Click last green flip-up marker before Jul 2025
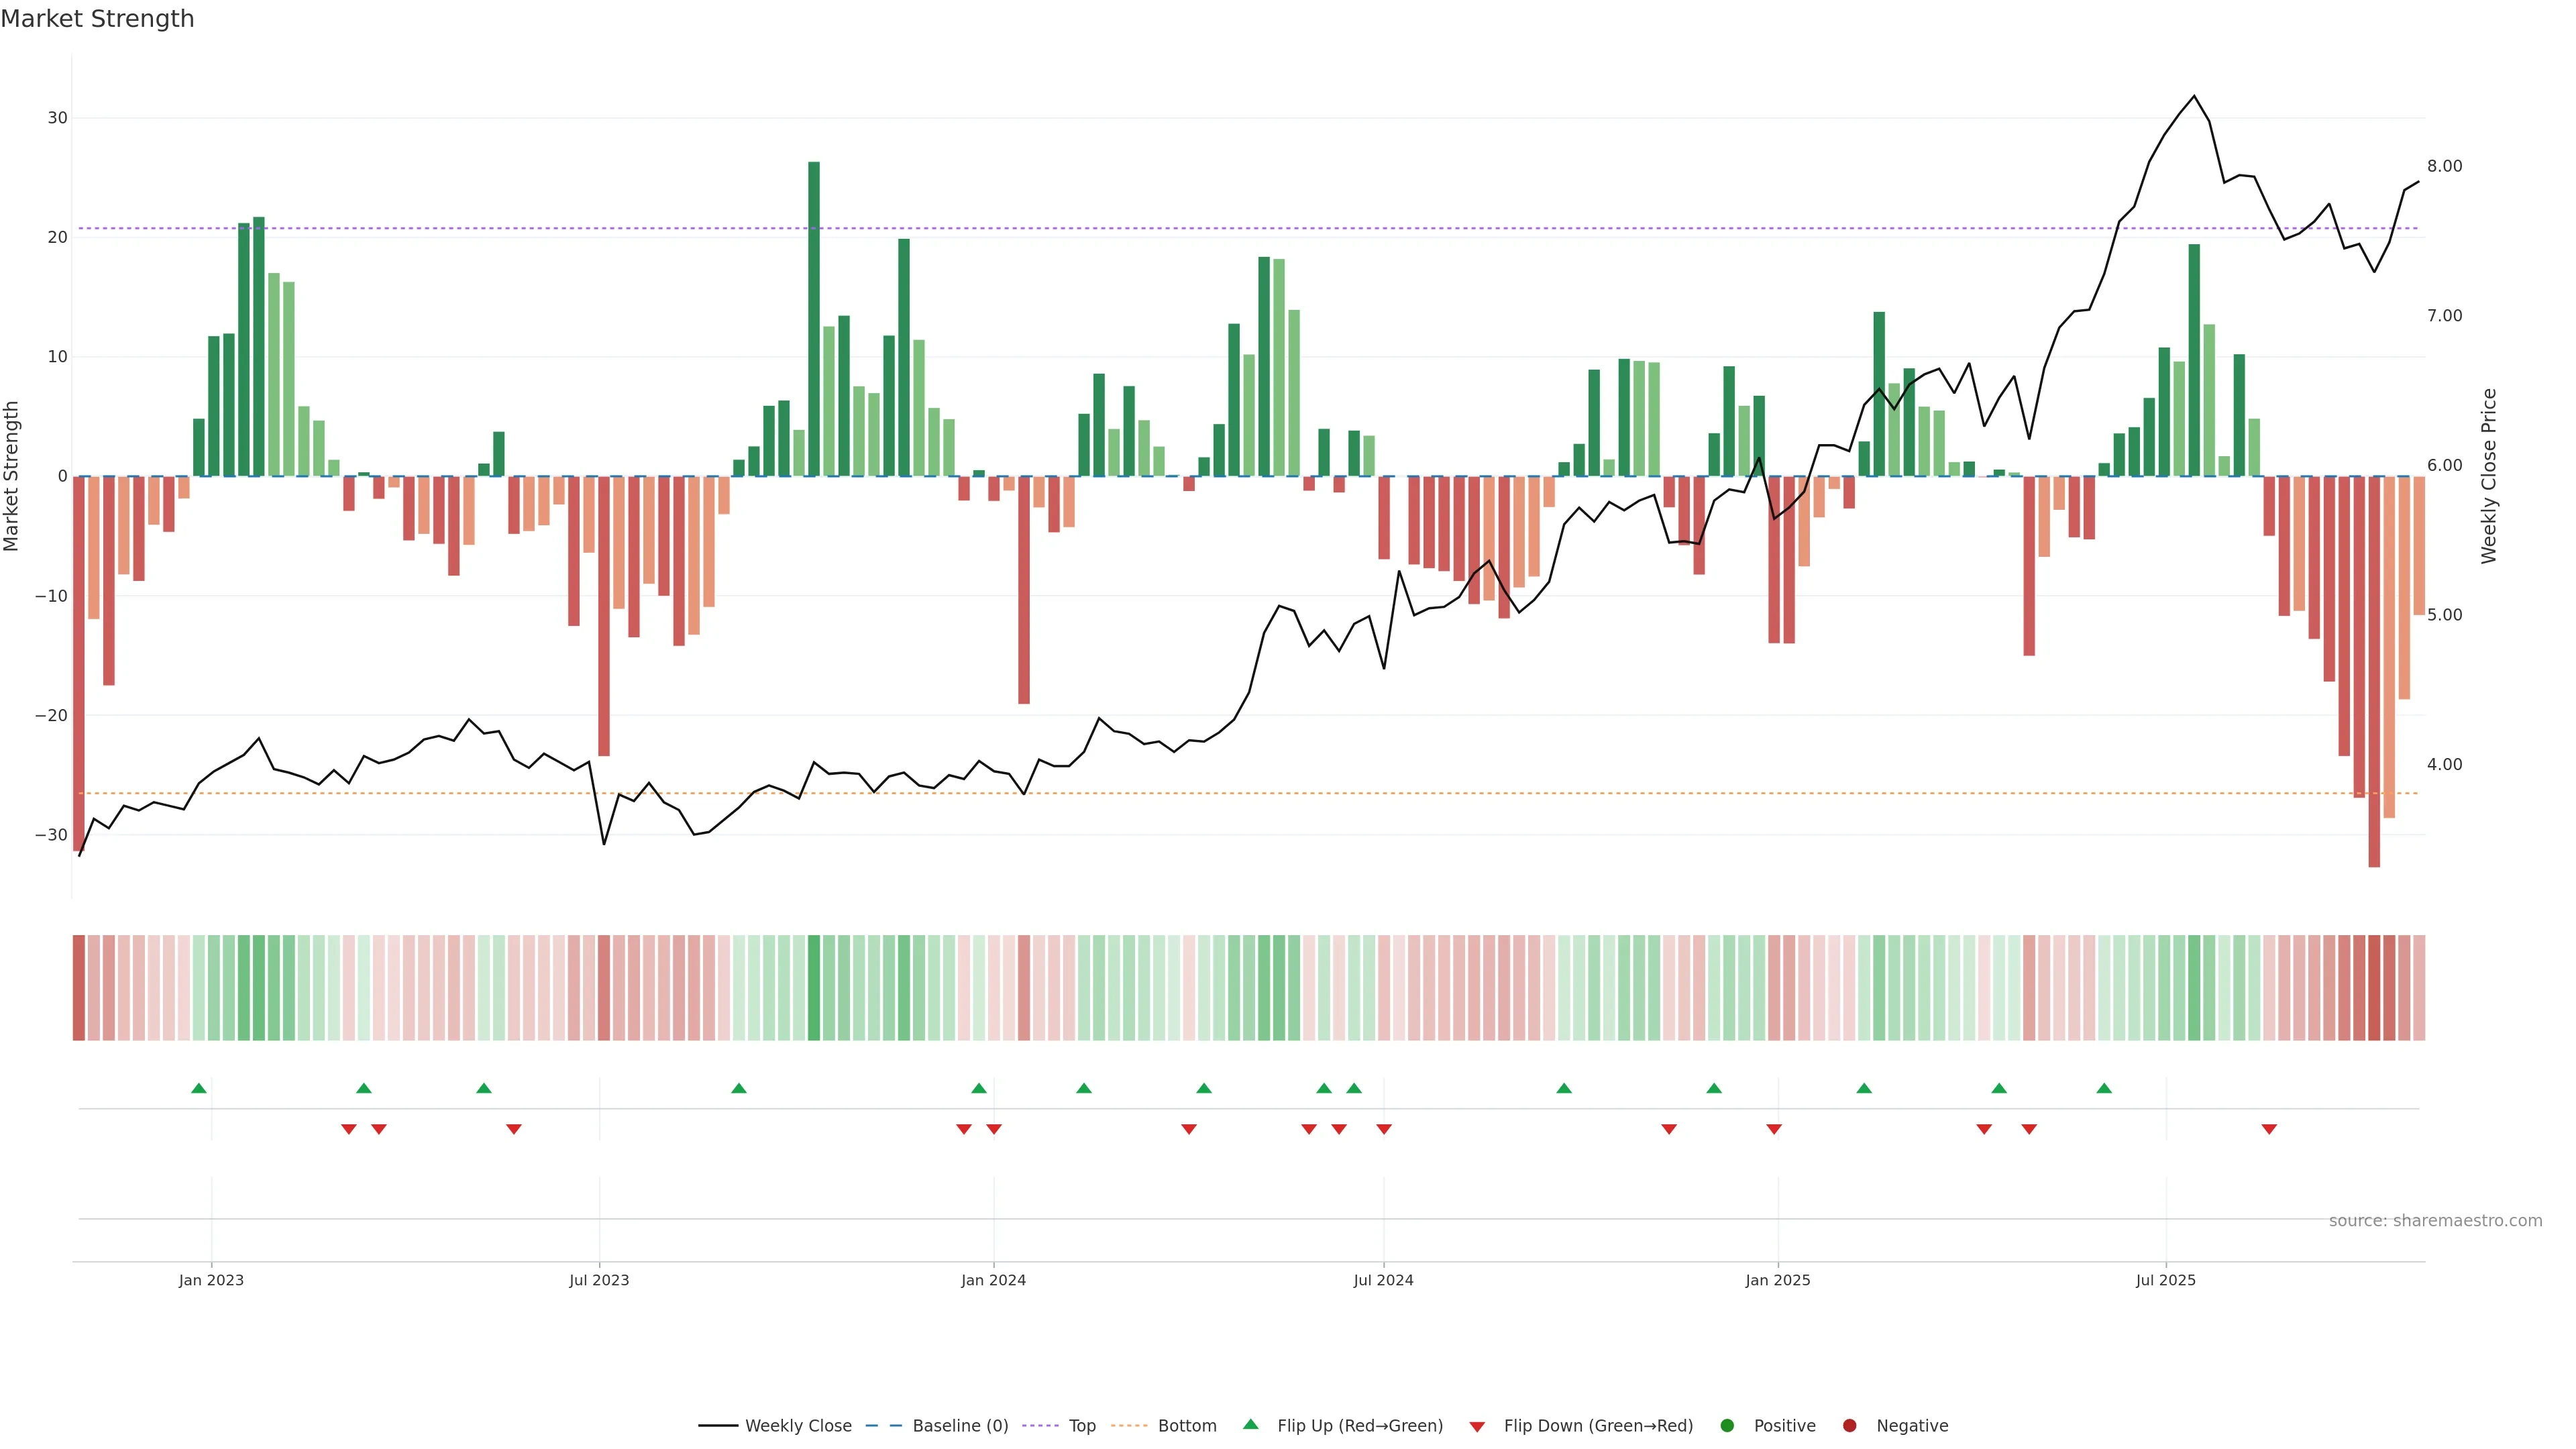2576x1449 pixels. (x=2104, y=1088)
